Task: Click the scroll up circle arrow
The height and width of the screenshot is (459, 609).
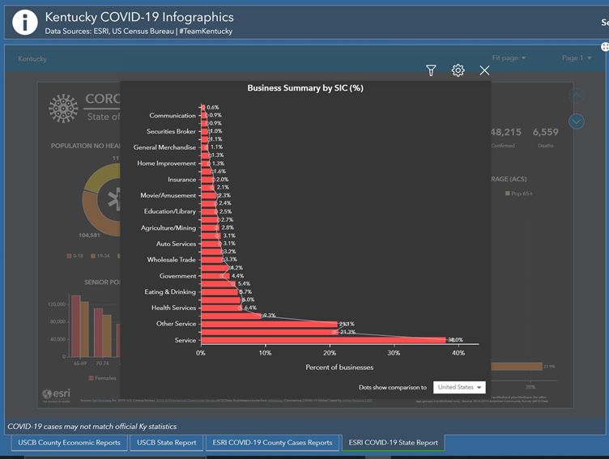Action: pyautogui.click(x=577, y=96)
